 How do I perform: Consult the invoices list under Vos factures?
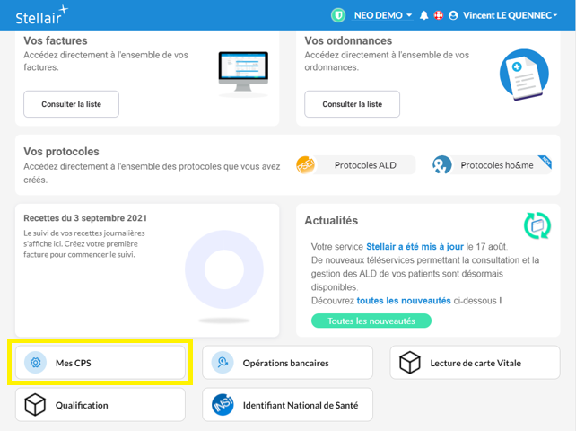coord(71,104)
